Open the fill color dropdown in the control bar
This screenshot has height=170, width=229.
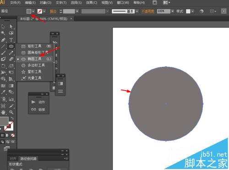(x=33, y=11)
